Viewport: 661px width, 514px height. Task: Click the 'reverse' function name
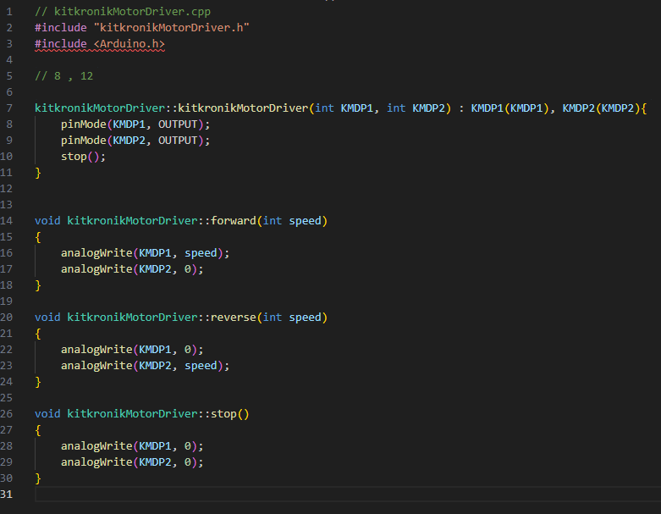pyautogui.click(x=234, y=318)
